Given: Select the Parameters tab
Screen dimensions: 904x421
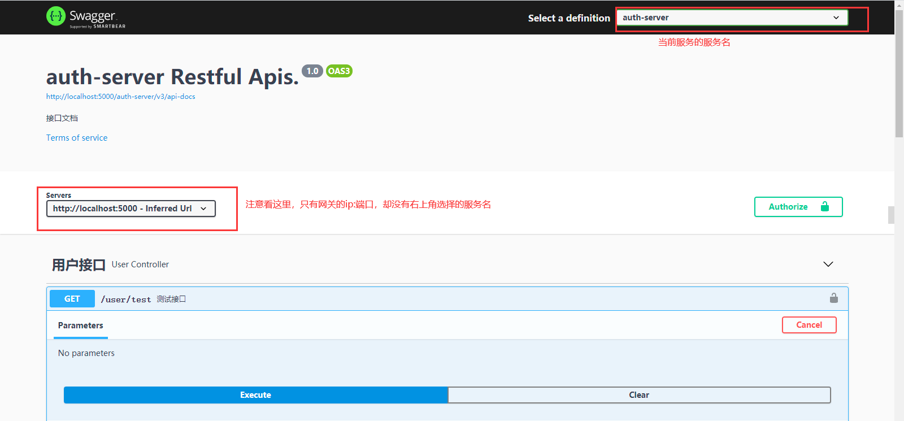Looking at the screenshot, I should tap(81, 325).
